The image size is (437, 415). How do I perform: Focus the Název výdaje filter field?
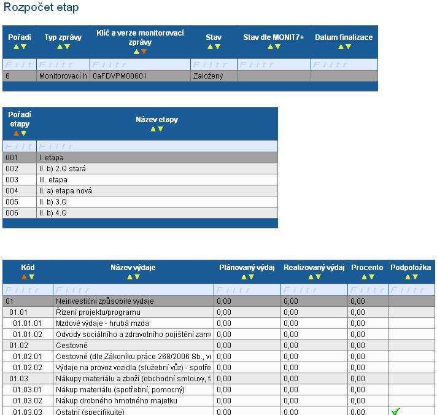coord(133,290)
